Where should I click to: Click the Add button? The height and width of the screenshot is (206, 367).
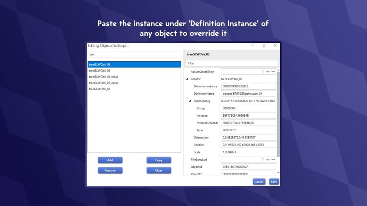coord(110,160)
